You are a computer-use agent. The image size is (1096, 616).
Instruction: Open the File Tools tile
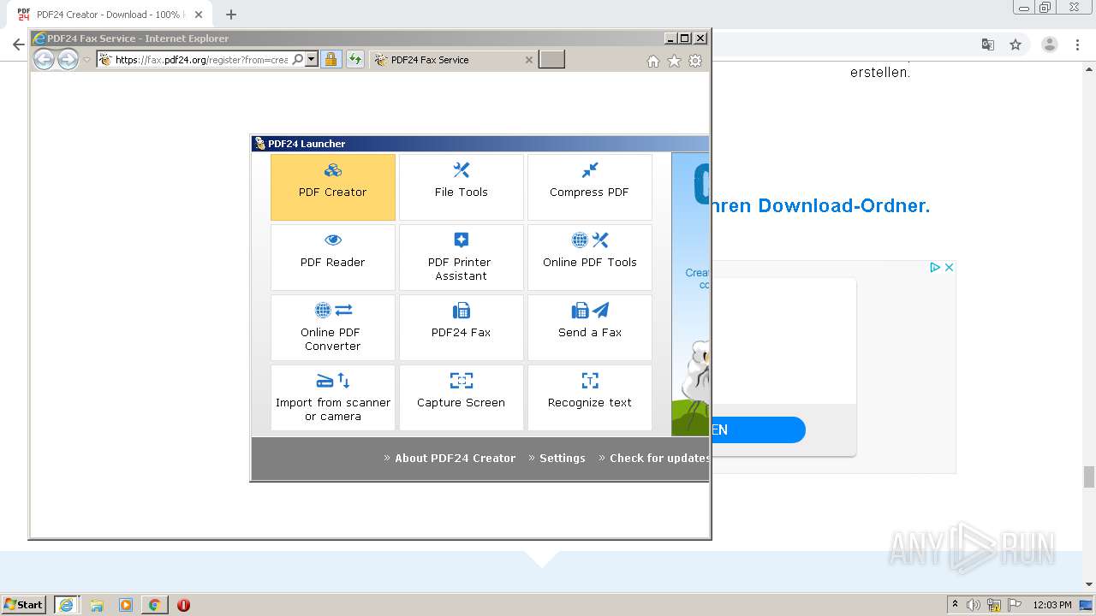462,187
